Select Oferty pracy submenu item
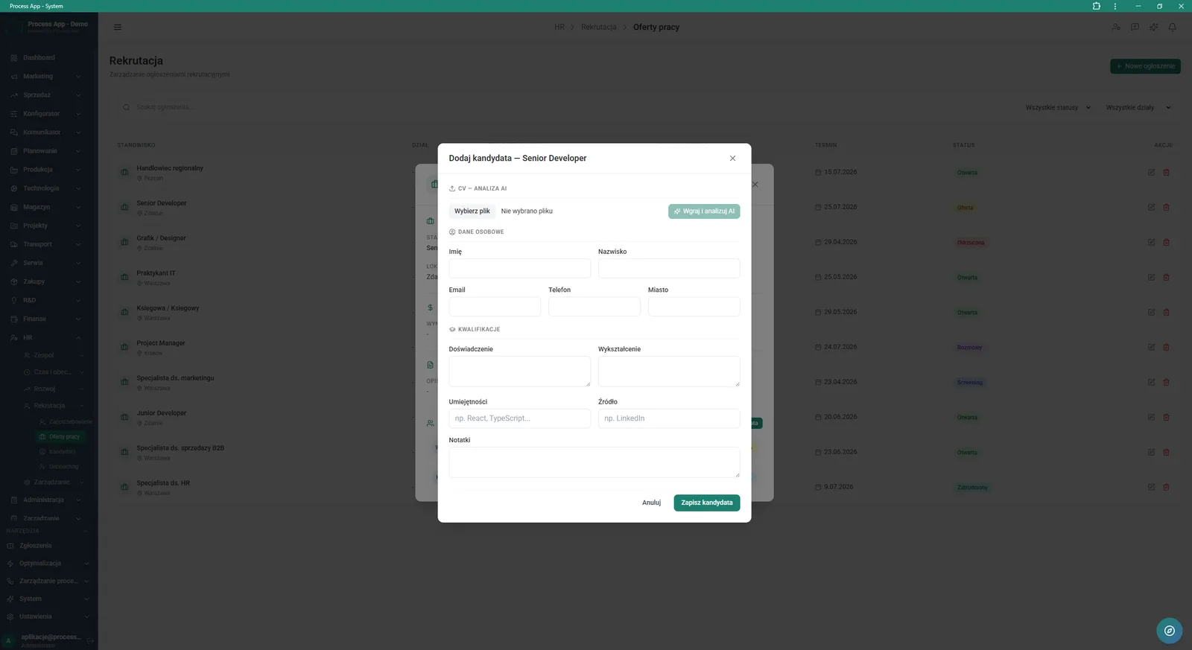The image size is (1192, 650). (61, 437)
